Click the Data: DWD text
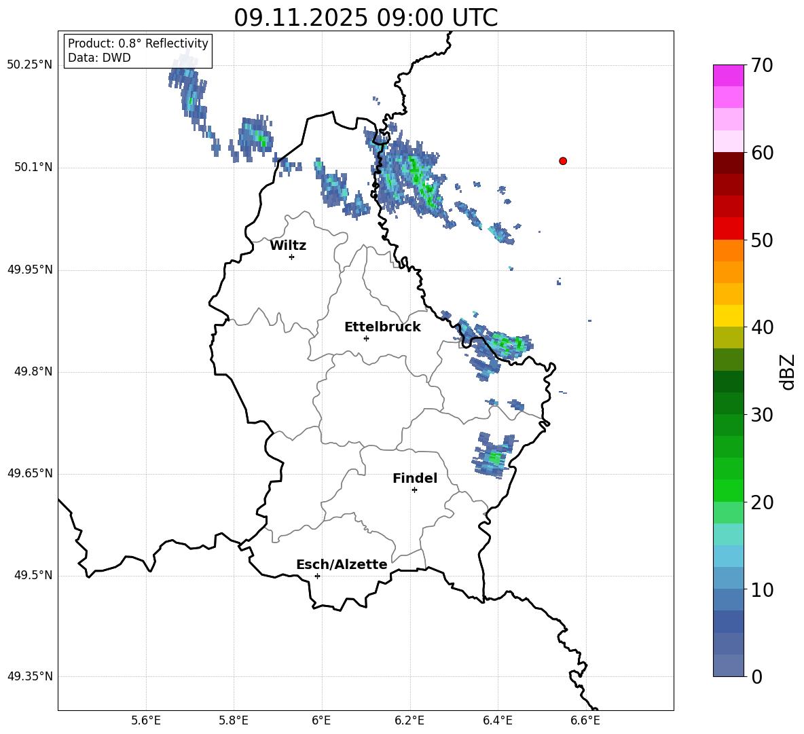The image size is (804, 734). [99, 58]
